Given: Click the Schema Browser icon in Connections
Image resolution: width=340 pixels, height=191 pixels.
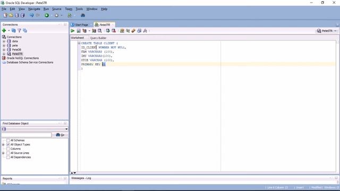Looking at the screenshot, I should click(25, 31).
